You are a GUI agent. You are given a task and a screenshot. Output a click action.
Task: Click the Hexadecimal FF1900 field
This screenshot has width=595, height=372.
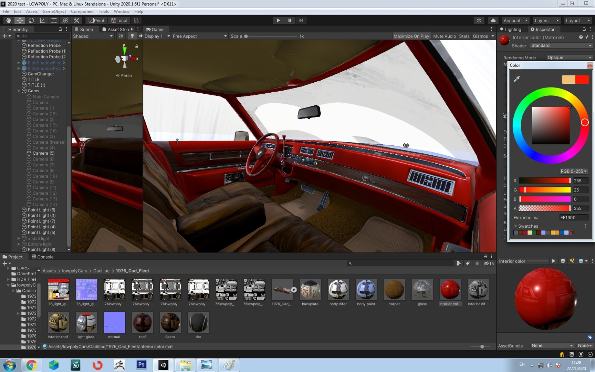click(574, 217)
